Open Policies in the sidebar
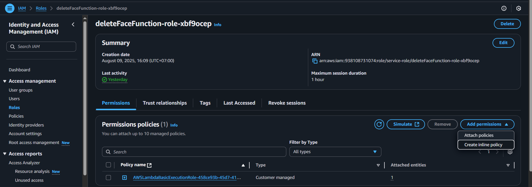 [16, 116]
